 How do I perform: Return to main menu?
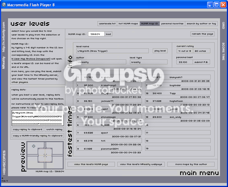tap(199, 173)
